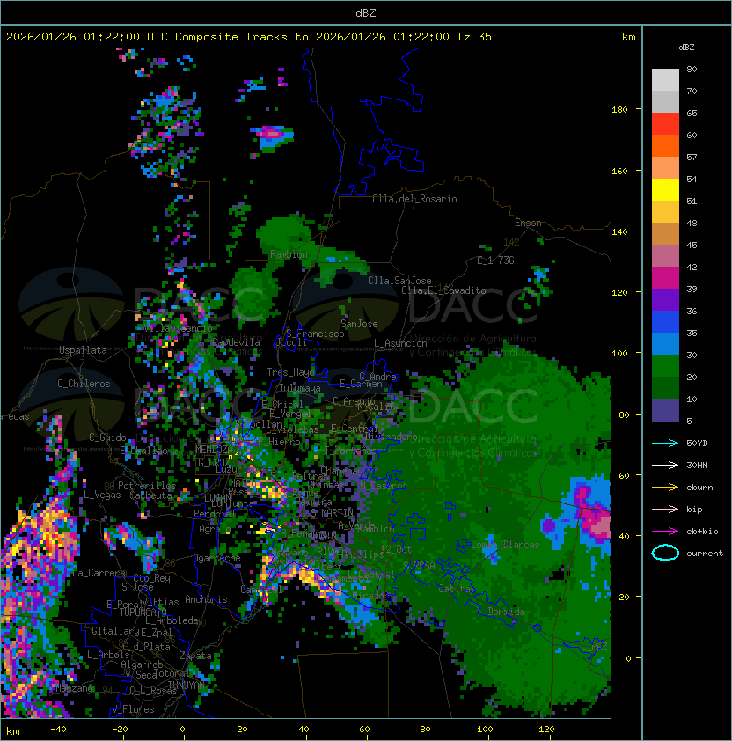
Task: Click the dBZ heading above the color scale
Action: coord(686,48)
